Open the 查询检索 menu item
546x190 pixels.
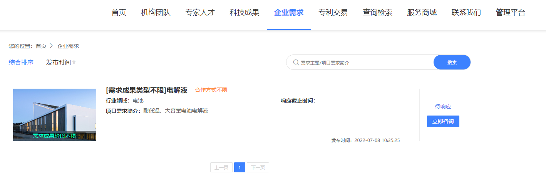[x=377, y=13]
